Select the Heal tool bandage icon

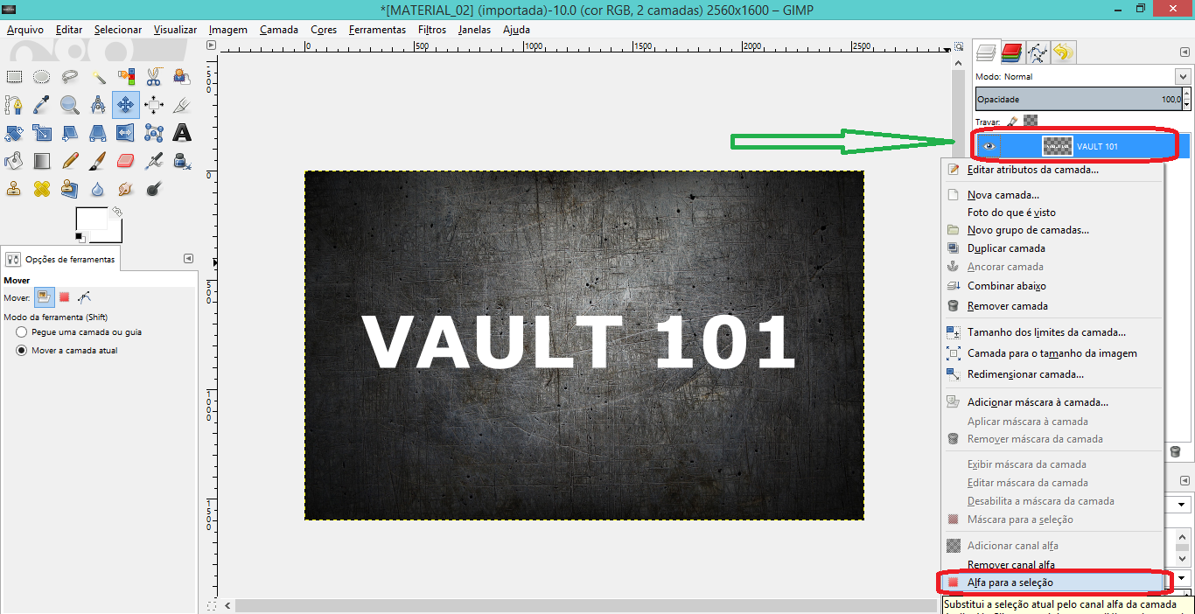(x=42, y=188)
